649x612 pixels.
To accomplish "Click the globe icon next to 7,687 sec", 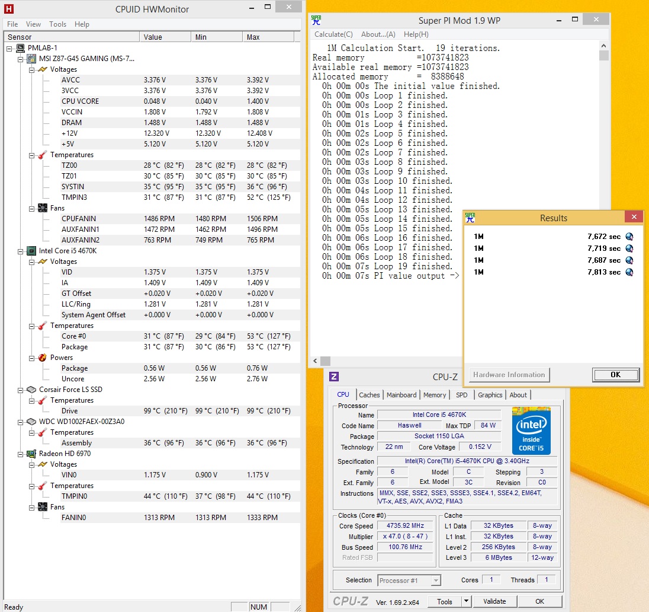I will click(629, 260).
